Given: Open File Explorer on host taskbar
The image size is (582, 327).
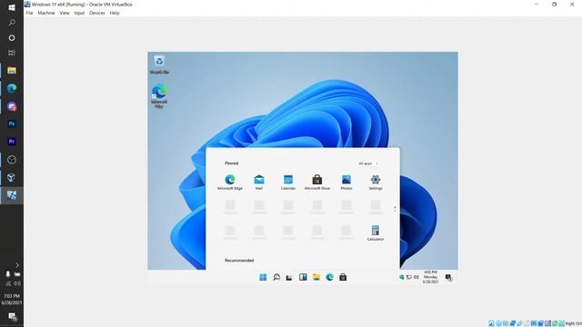Looking at the screenshot, I should 12,71.
